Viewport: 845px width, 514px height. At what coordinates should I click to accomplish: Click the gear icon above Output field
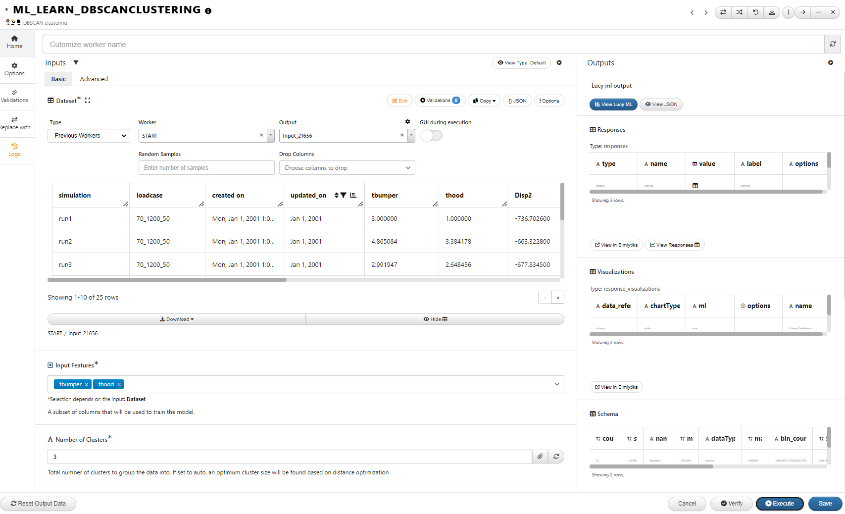click(407, 122)
